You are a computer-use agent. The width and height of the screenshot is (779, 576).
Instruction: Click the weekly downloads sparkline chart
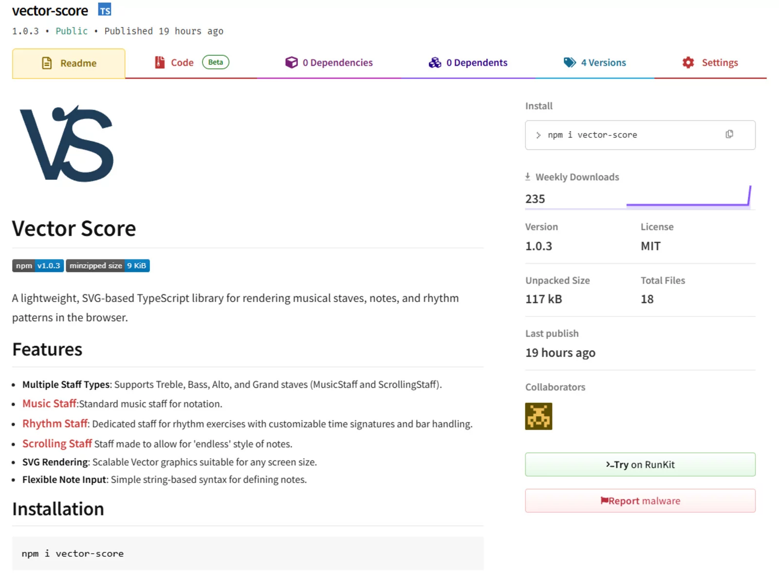coord(688,198)
